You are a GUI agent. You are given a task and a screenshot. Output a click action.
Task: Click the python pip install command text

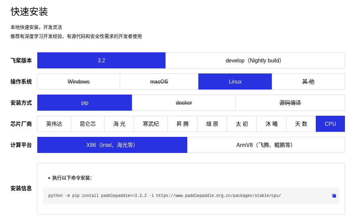[164, 196]
